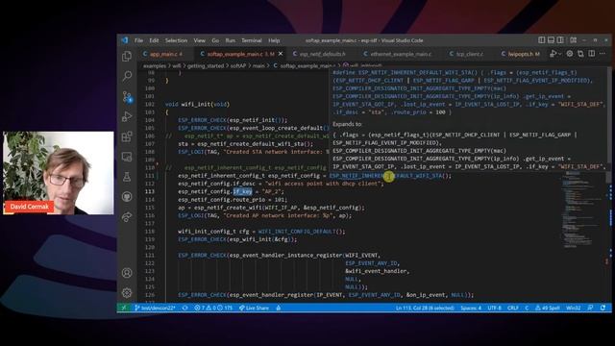Change encoding via UTF-8 entry

pos(494,308)
